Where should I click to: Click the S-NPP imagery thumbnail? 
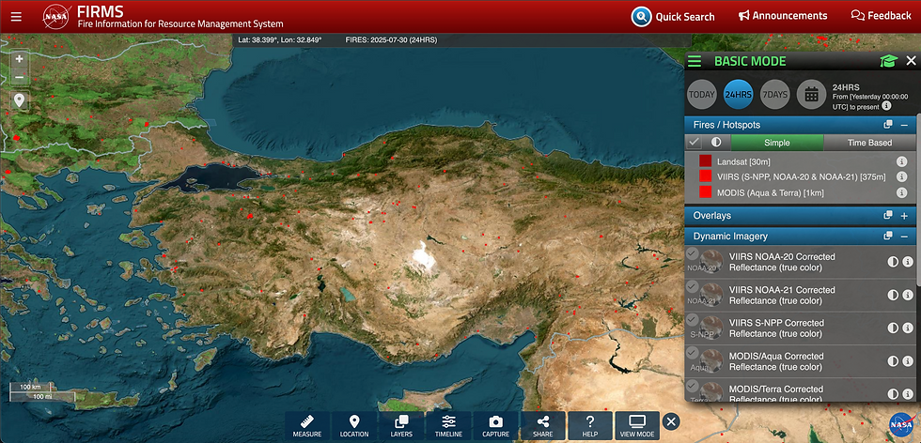point(711,328)
